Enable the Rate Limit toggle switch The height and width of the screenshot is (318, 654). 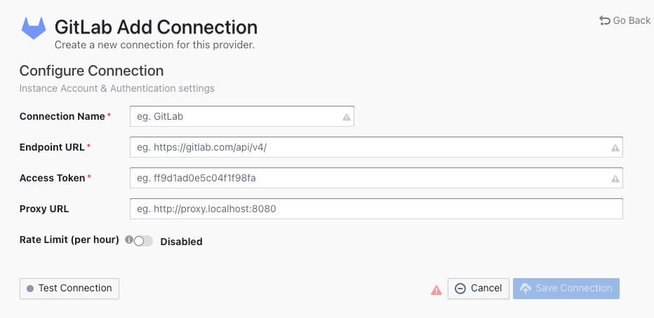(x=143, y=241)
